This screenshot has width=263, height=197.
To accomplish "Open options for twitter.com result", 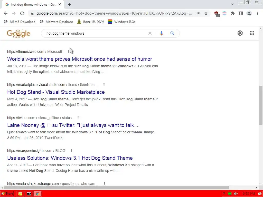I will click(x=78, y=118).
